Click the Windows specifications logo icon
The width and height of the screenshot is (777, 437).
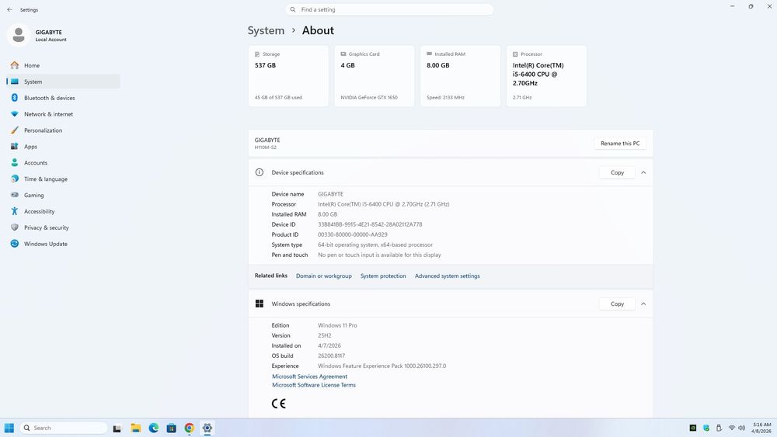click(260, 303)
